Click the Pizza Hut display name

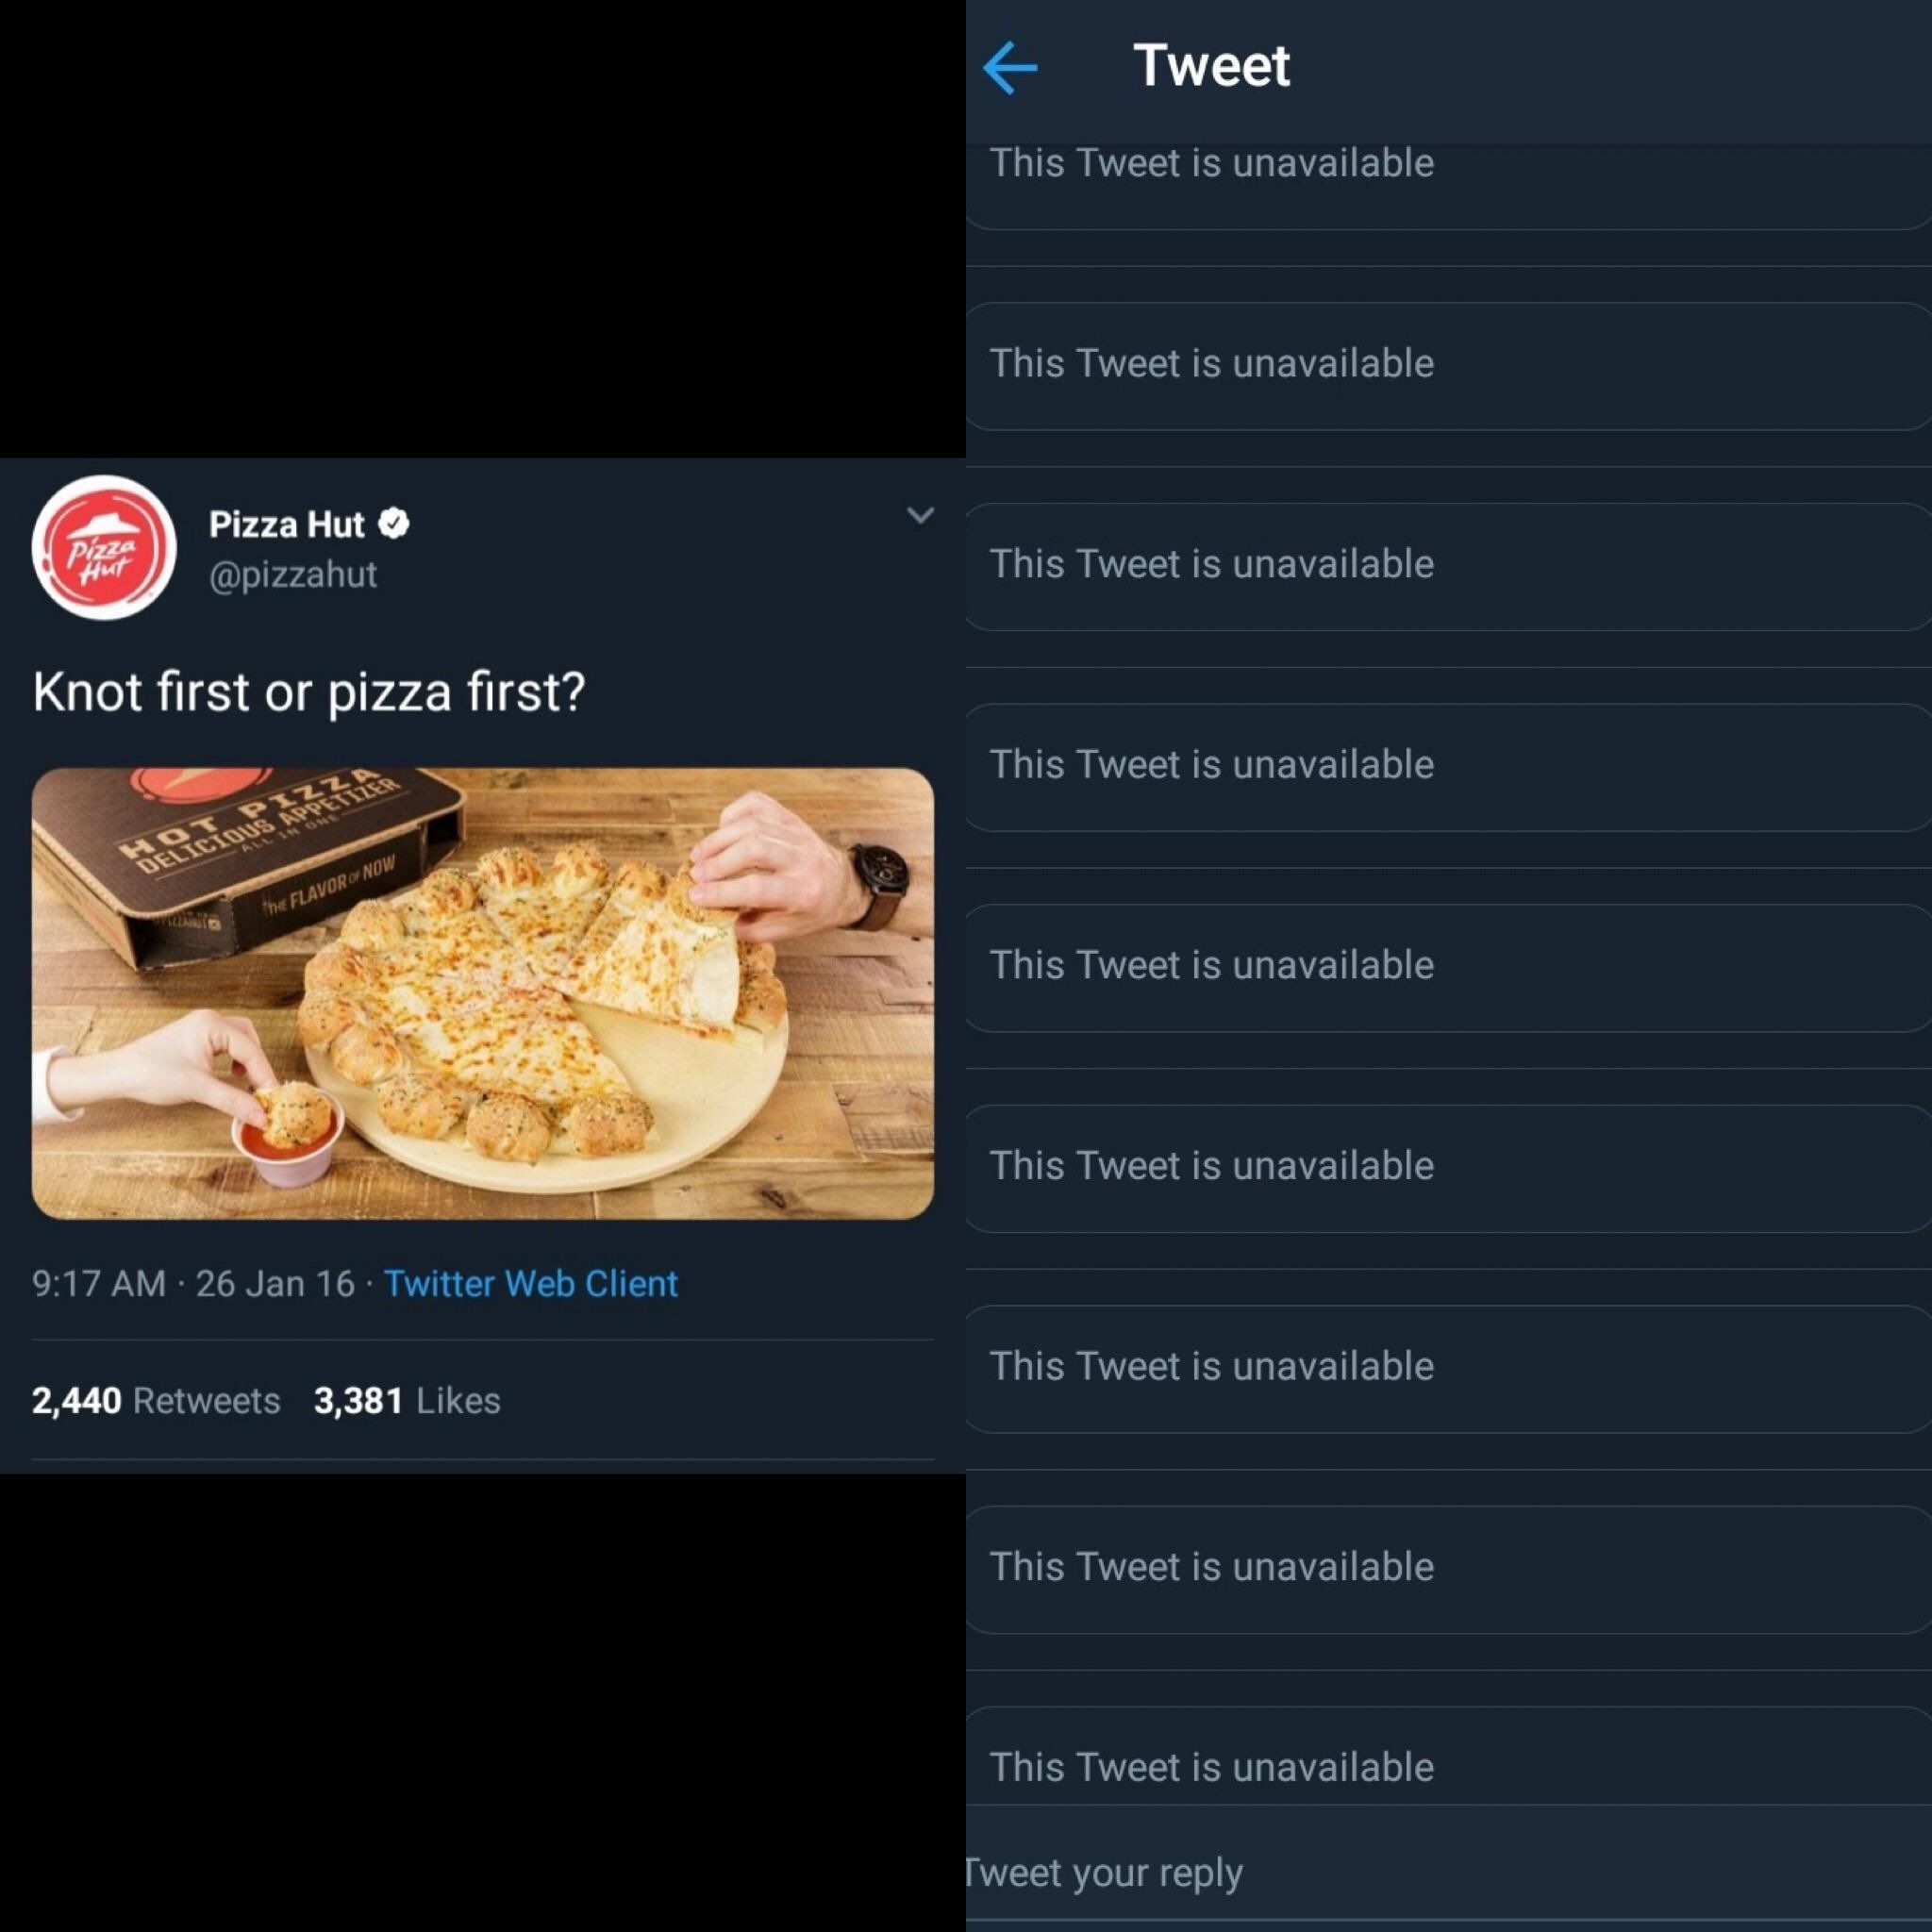[286, 524]
